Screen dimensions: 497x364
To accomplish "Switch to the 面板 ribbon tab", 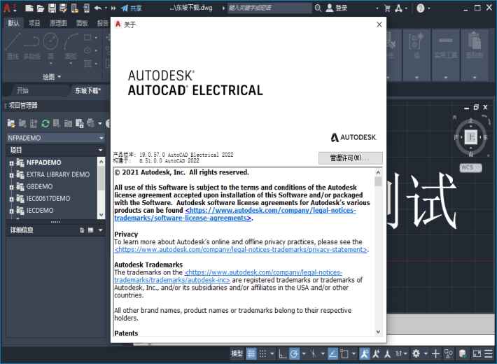I will 82,23.
